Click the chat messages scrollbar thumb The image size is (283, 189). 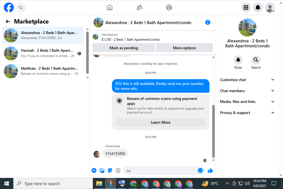click(x=213, y=131)
